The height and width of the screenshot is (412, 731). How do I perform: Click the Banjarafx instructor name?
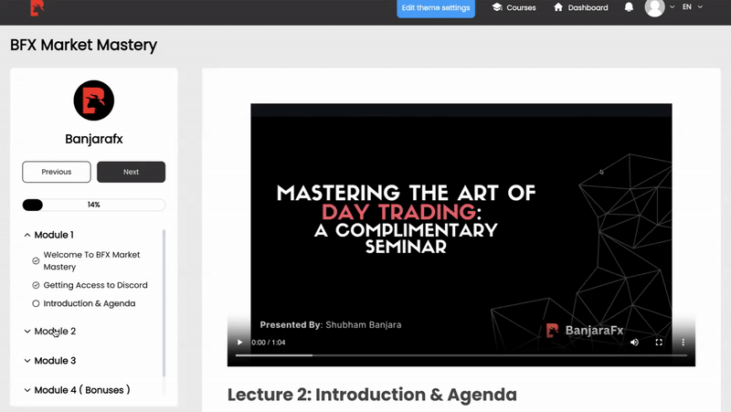(94, 139)
